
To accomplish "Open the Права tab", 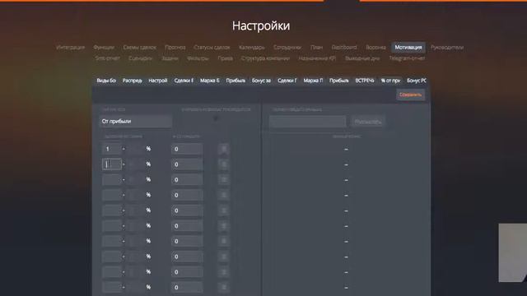I will pyautogui.click(x=225, y=58).
